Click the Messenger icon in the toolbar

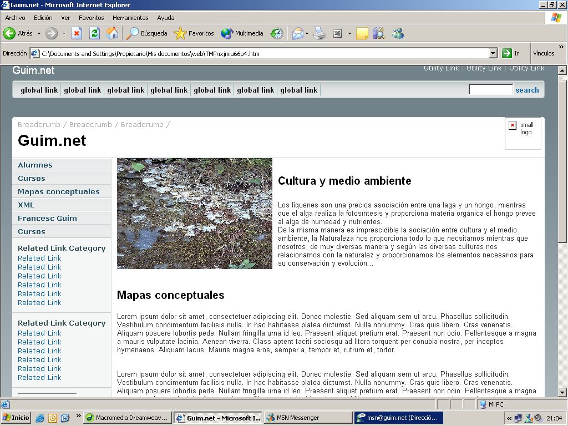click(398, 33)
